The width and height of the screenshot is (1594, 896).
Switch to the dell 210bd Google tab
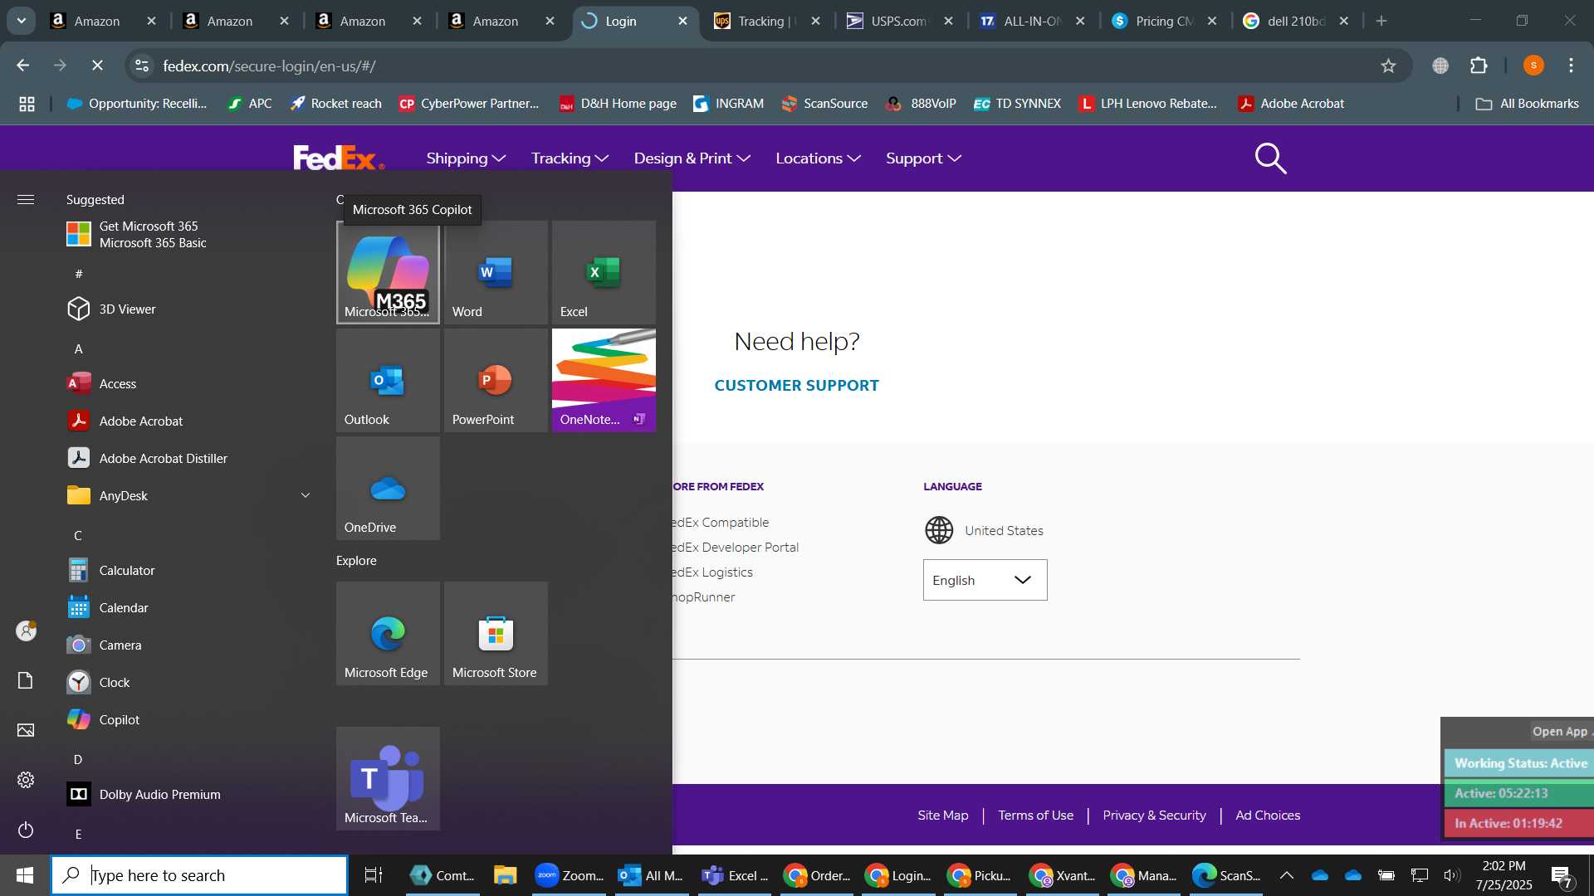(1295, 21)
